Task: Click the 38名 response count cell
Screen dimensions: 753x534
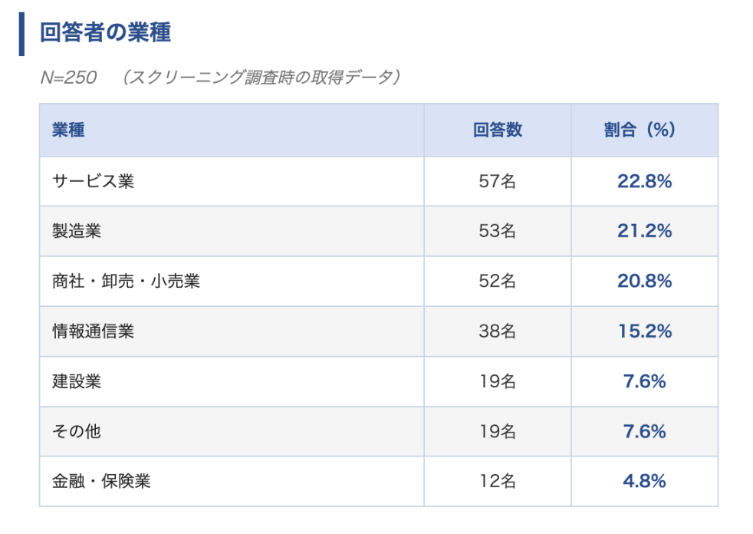Action: (497, 331)
